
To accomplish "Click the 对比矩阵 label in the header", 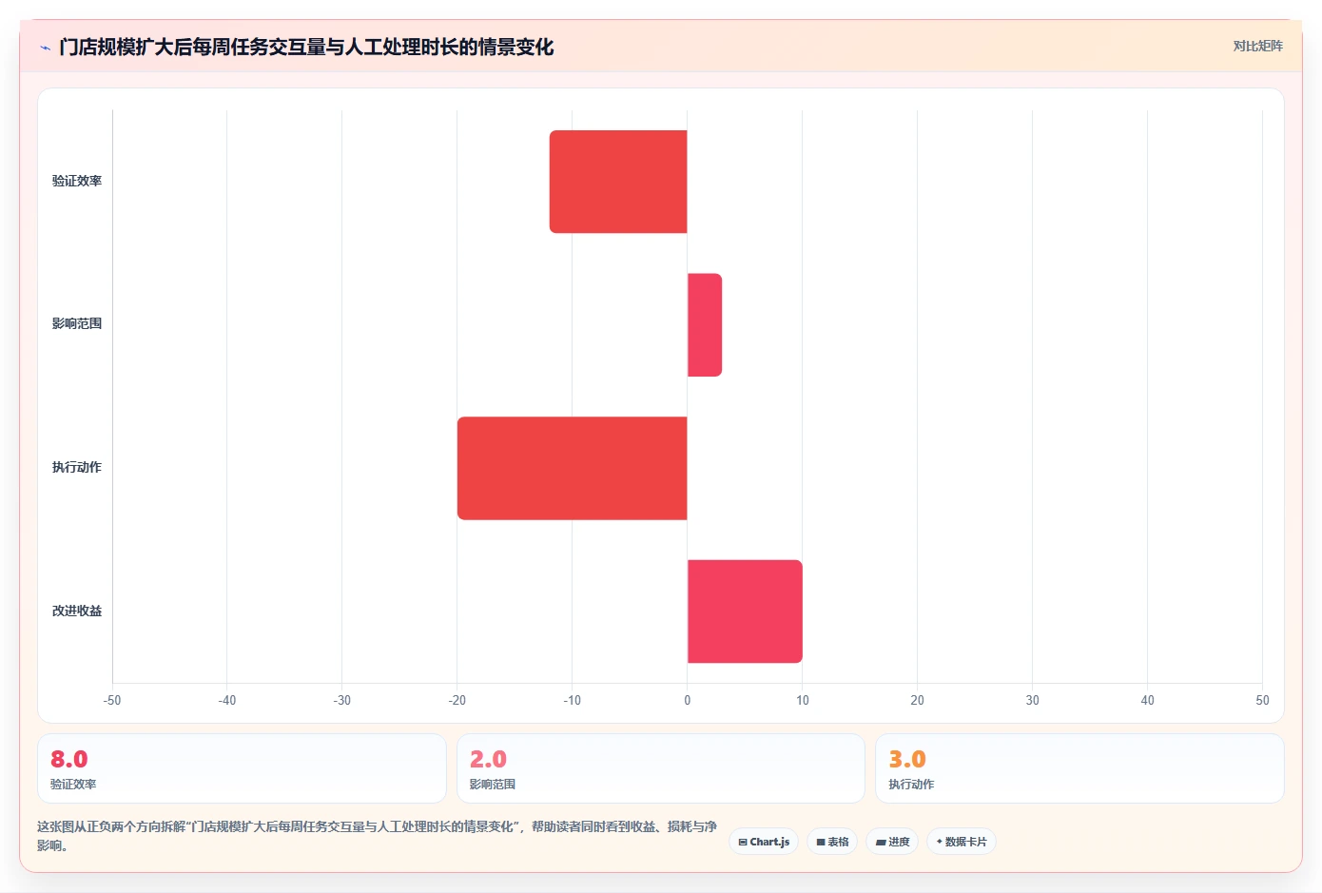I will point(1257,46).
